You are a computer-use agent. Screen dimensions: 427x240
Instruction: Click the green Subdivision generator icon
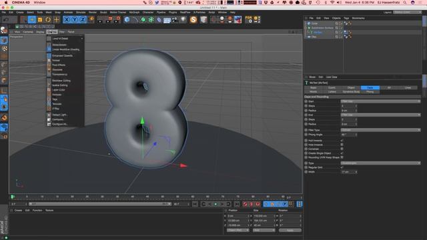143,19
